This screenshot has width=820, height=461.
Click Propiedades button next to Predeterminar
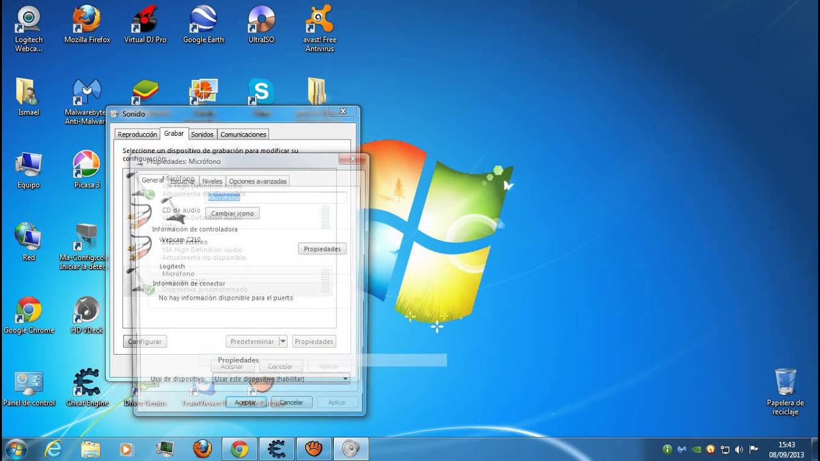(x=314, y=341)
